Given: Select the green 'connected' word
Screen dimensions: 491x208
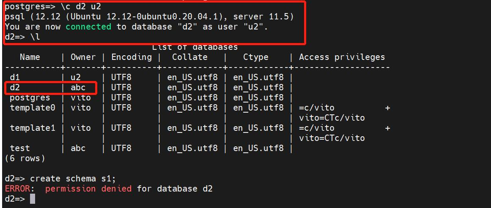Looking at the screenshot, I should (88, 27).
